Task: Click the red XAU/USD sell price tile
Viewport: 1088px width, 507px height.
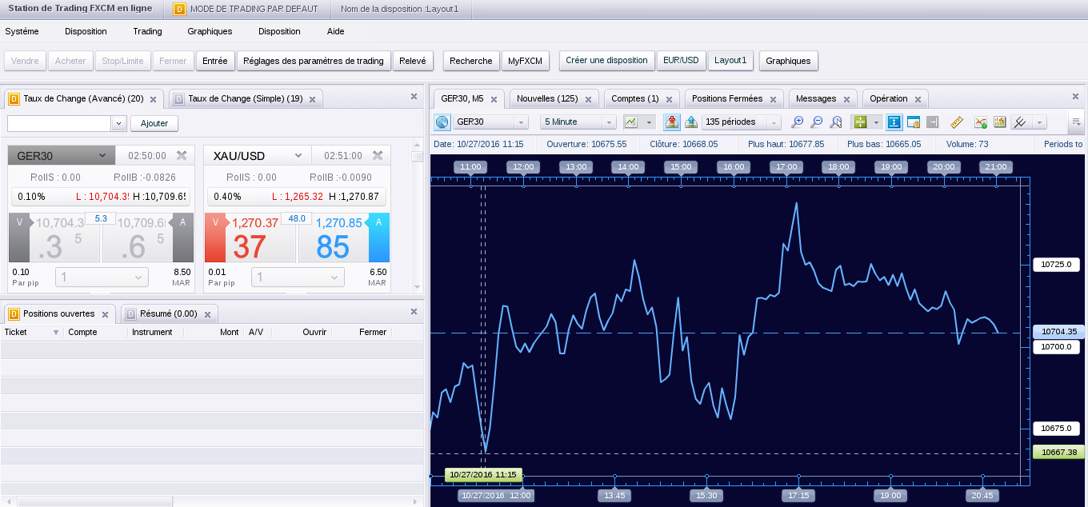Action: 250,238
